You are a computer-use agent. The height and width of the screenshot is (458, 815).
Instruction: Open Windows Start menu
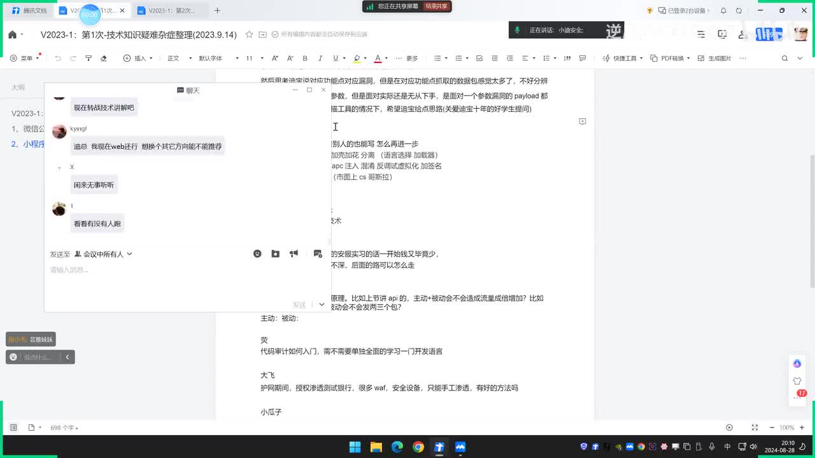(355, 447)
